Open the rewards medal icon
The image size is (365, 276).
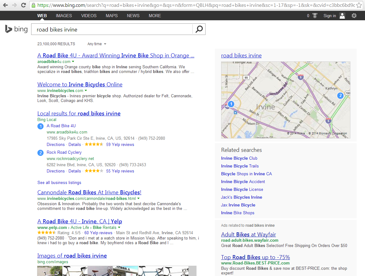pos(315,16)
